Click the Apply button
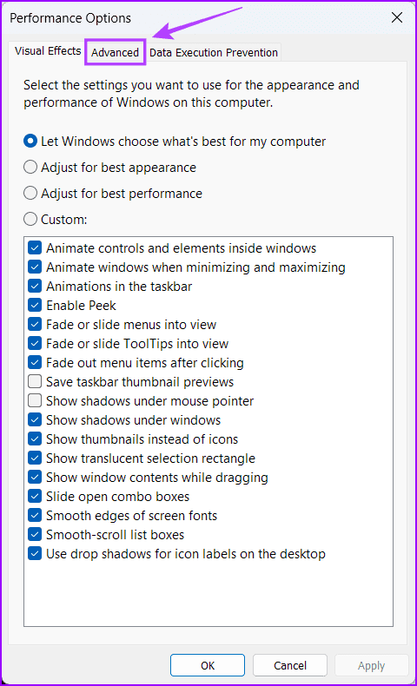417x686 pixels. coord(372,665)
